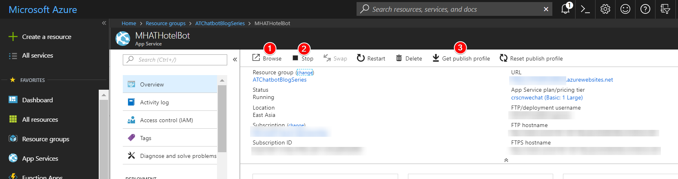This screenshot has height=179, width=678.
Task: Go to ATChatbotBlogSeries breadcrumb
Action: tap(220, 24)
